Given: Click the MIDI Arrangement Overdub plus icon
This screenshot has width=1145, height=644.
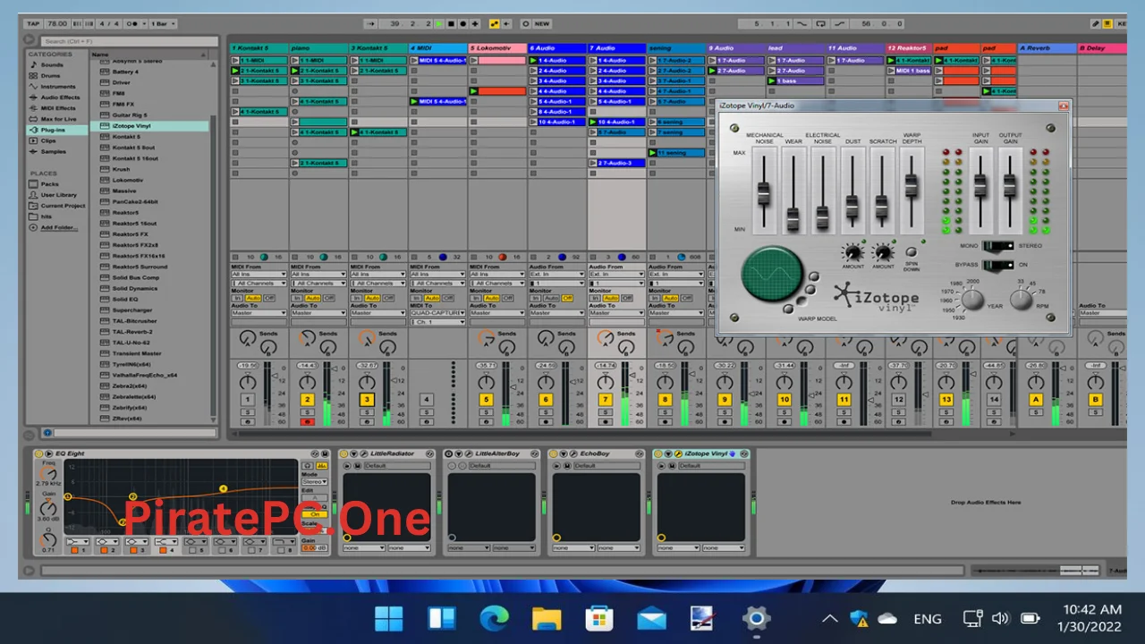Looking at the screenshot, I should [475, 23].
